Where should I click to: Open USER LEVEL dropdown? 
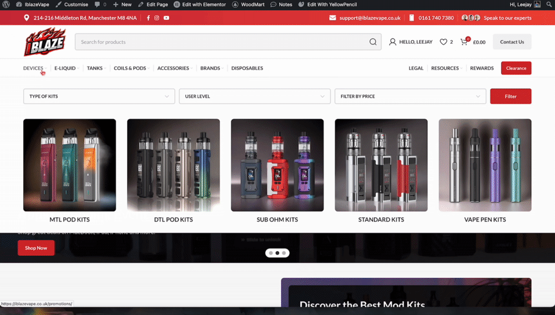point(255,96)
